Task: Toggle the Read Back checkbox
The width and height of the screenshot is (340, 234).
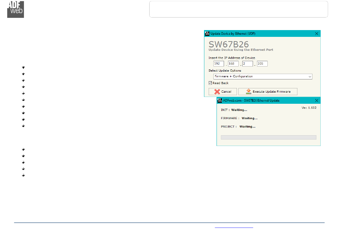Action: 211,83
